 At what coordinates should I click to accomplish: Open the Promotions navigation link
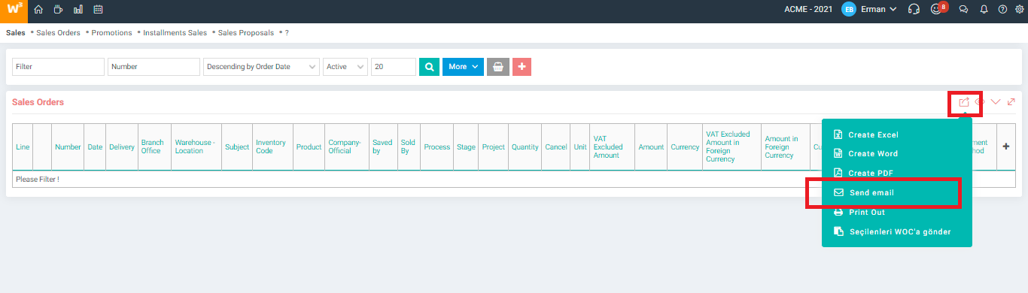(x=111, y=33)
